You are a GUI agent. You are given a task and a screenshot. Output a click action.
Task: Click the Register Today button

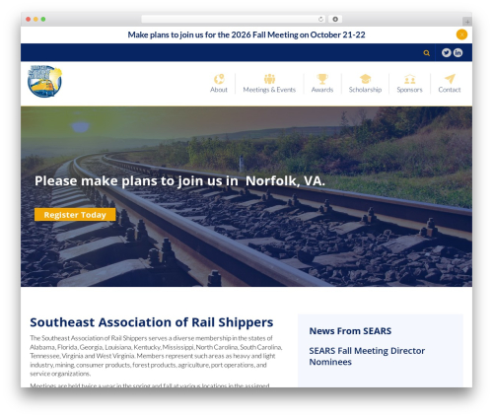[75, 215]
